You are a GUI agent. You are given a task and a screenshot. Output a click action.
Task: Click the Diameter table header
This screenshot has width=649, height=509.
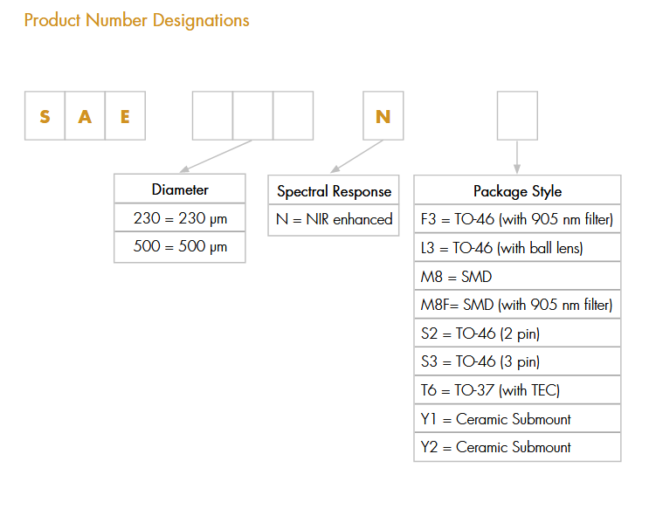(180, 189)
